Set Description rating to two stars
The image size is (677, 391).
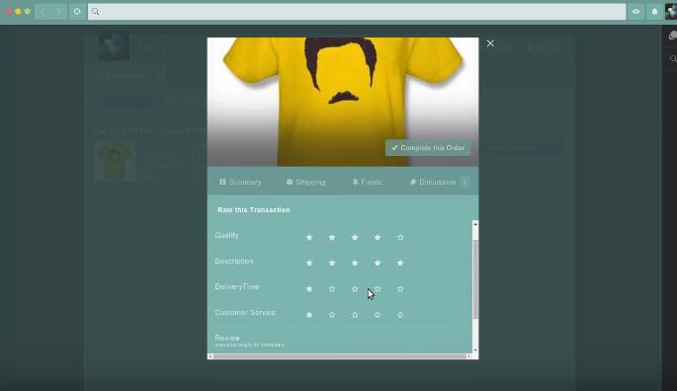click(x=332, y=263)
